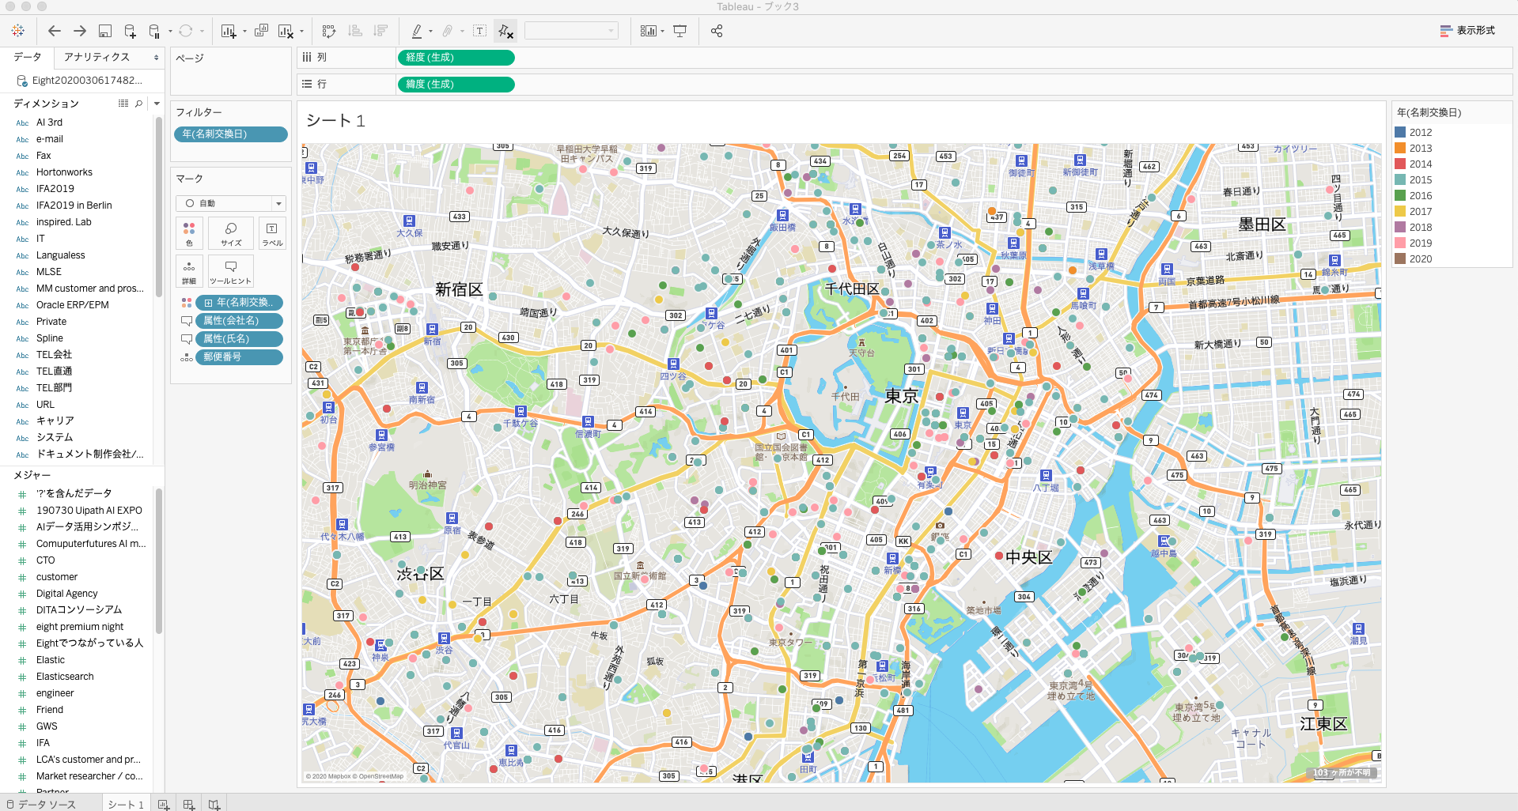
Task: Toggle the highlight tool in the toolbar
Action: point(417,31)
